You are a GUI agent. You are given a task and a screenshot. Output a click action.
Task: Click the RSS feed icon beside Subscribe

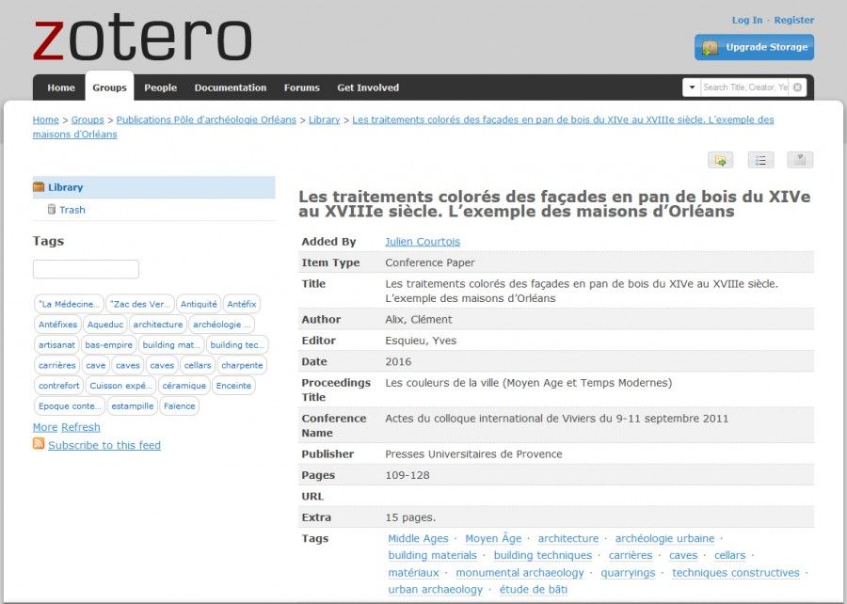(38, 445)
